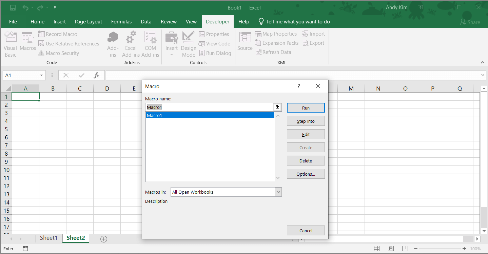Click the Redo arrow icon
This screenshot has height=254, width=488.
point(40,7)
